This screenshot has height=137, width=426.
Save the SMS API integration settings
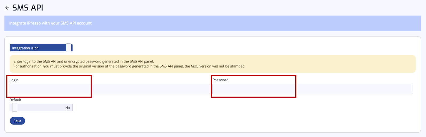pos(17,121)
